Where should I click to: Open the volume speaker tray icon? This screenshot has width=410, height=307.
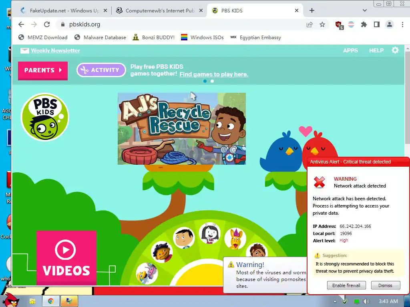click(x=366, y=301)
